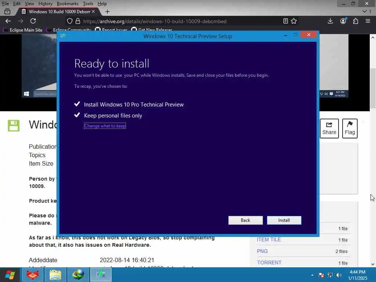Open the extensions puzzle icon
This screenshot has width=376, height=282.
click(355, 21)
